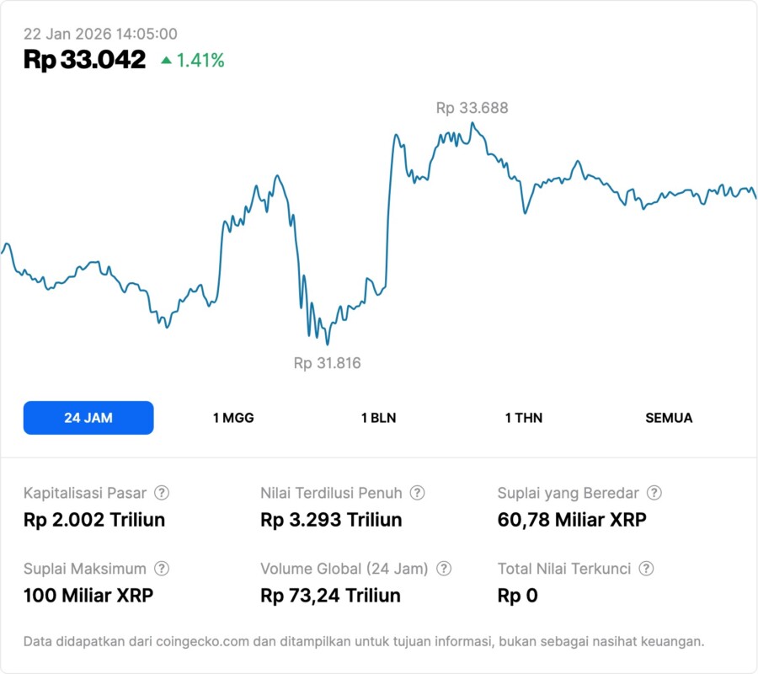The image size is (758, 674).
Task: Switch to the 1 MGG chart range
Action: [x=233, y=418]
